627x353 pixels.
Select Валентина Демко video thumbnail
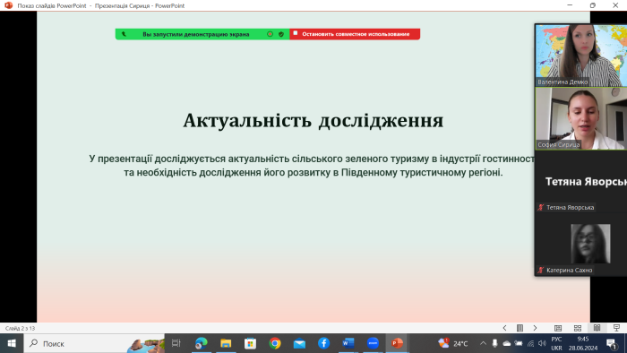(x=581, y=56)
